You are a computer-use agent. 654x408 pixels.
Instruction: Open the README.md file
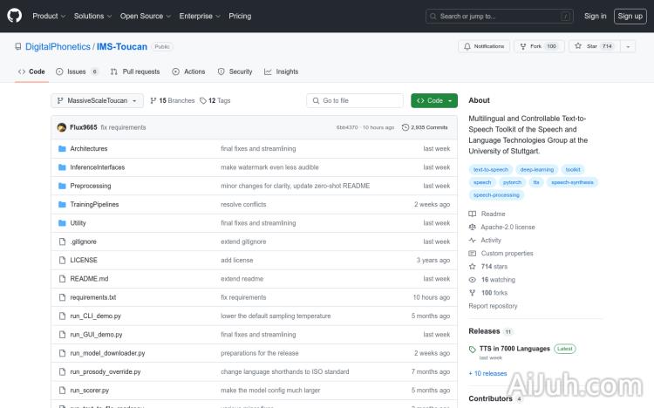pos(89,279)
